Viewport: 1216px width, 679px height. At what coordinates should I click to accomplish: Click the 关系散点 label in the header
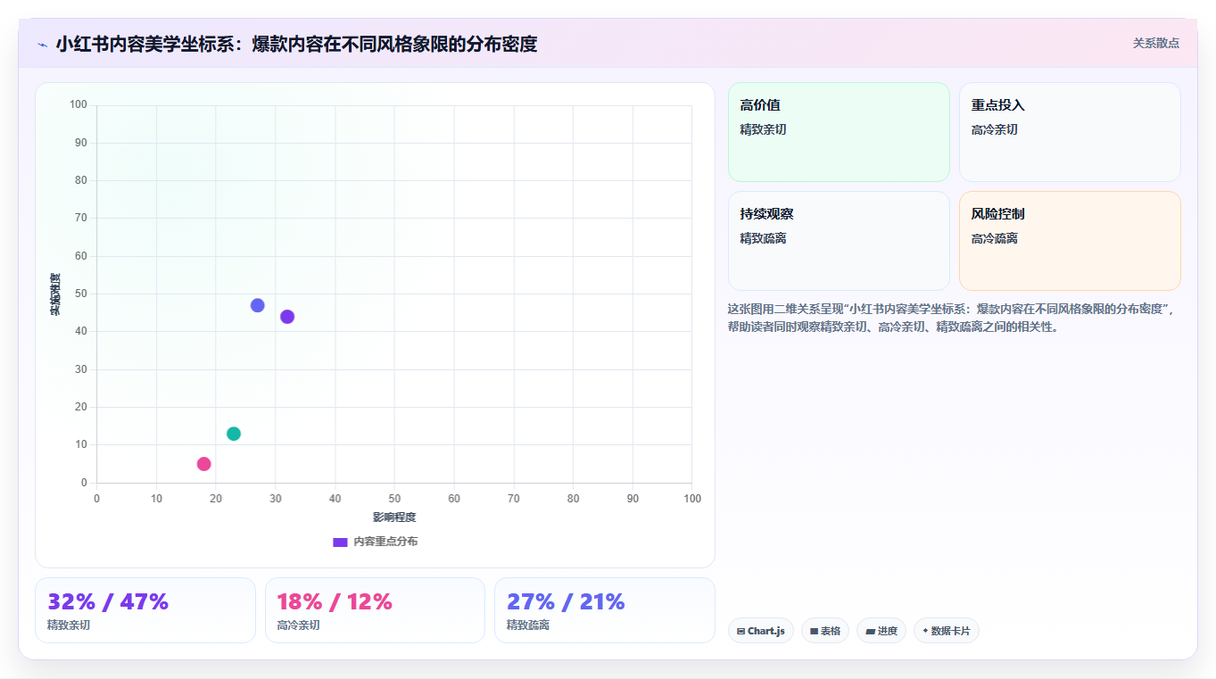[x=1155, y=43]
